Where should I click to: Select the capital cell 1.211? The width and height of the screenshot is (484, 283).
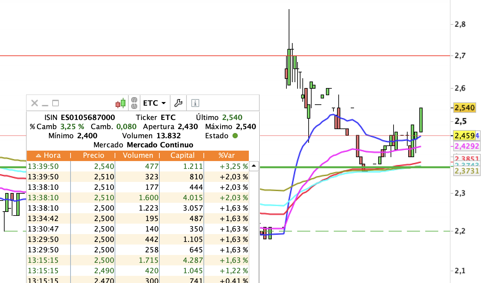[x=193, y=166]
